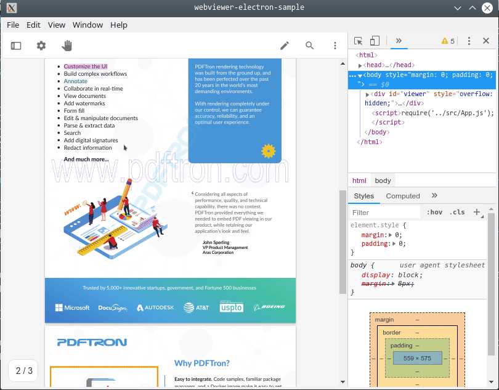Open the document search magnifier
This screenshot has width=499, height=390.
pyautogui.click(x=310, y=46)
